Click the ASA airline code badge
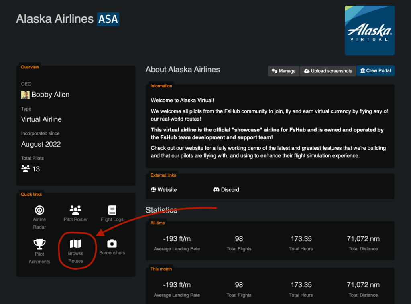 [x=108, y=19]
